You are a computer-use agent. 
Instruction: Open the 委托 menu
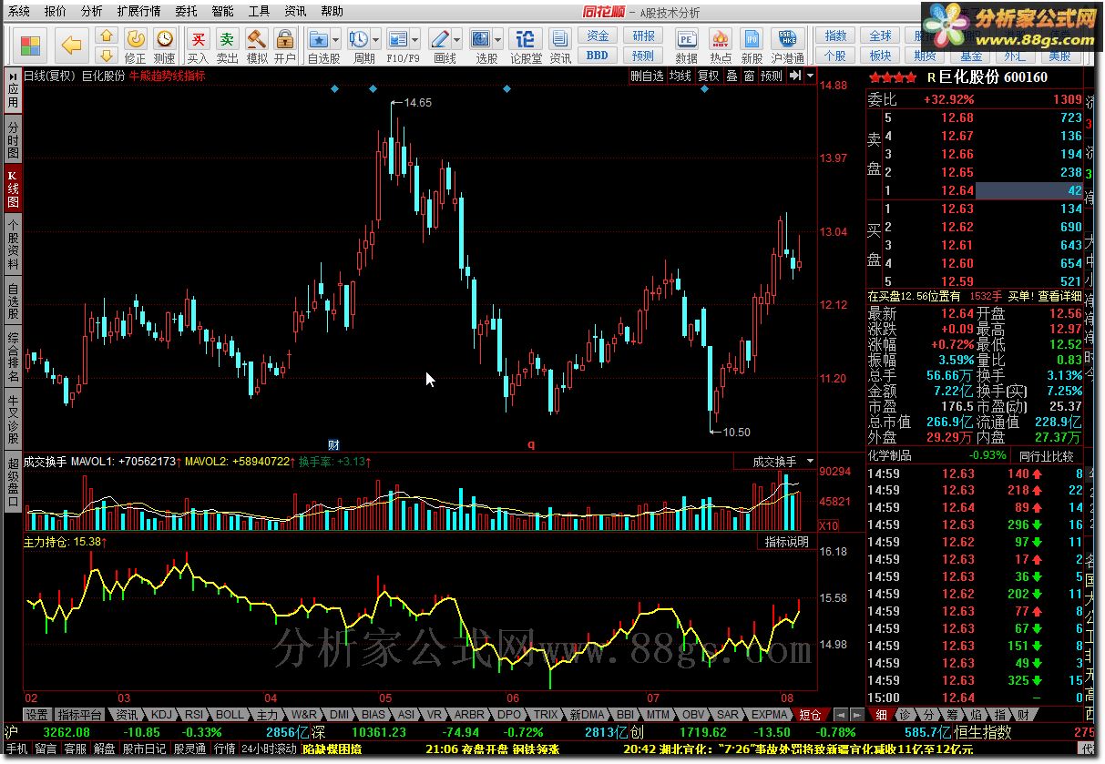186,12
